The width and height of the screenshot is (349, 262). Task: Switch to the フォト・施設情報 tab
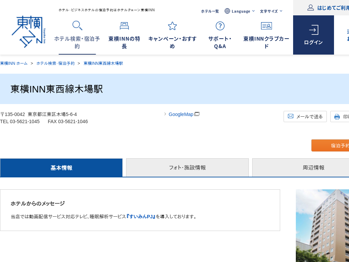click(x=187, y=168)
